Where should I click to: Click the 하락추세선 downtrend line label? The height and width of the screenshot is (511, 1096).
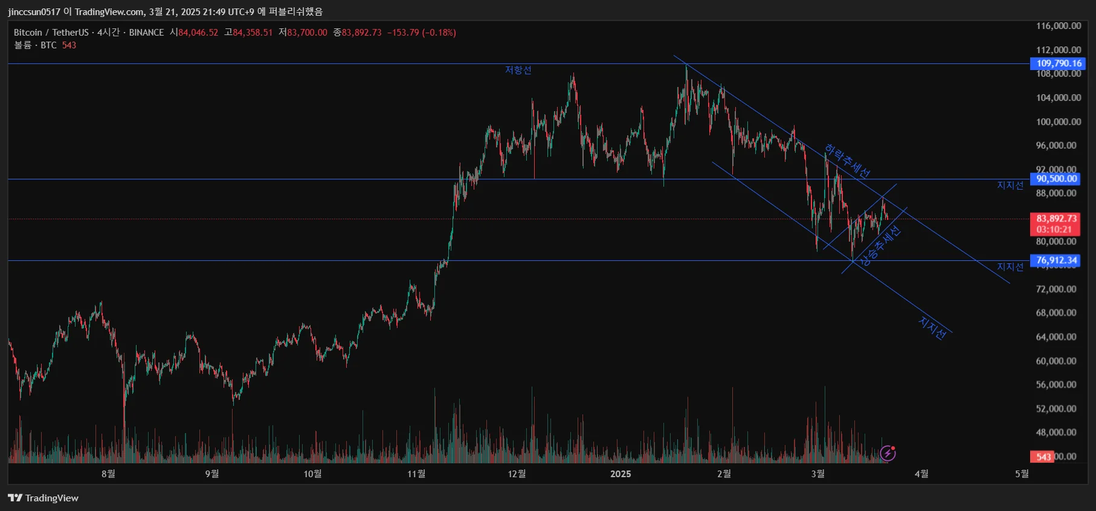point(848,161)
